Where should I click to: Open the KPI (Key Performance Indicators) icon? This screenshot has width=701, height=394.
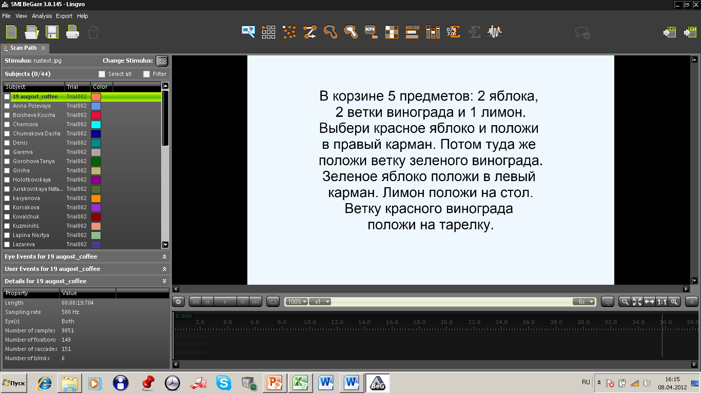371,32
